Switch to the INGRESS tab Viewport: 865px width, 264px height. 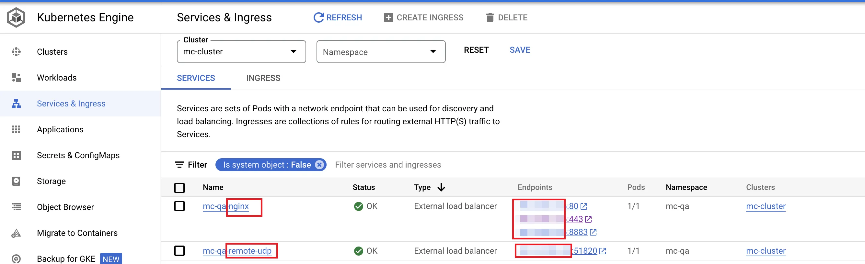[263, 78]
